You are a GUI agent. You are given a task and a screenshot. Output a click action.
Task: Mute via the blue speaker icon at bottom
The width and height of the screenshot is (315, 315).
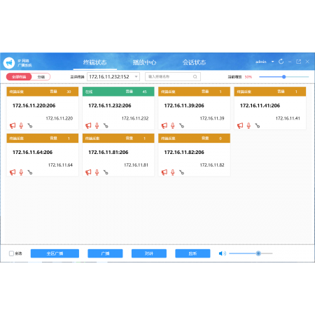pyautogui.click(x=222, y=253)
